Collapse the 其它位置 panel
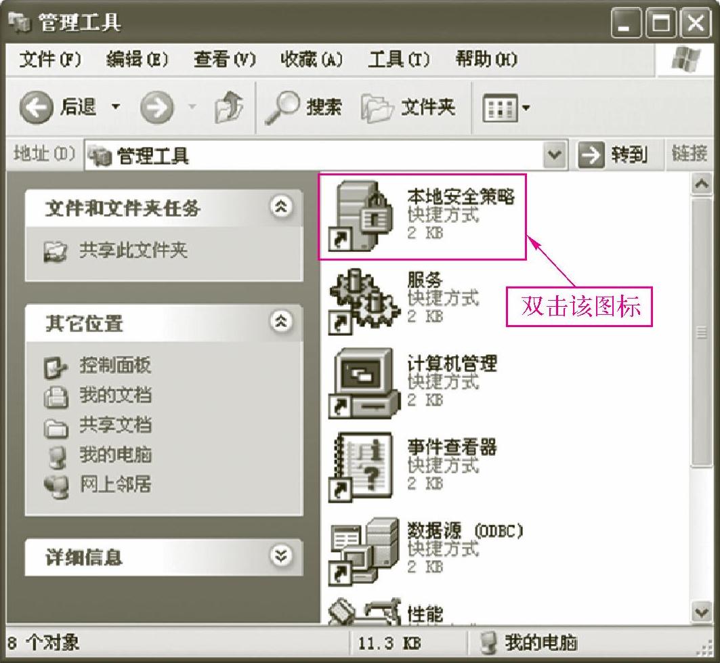This screenshot has height=663, width=720. click(281, 322)
